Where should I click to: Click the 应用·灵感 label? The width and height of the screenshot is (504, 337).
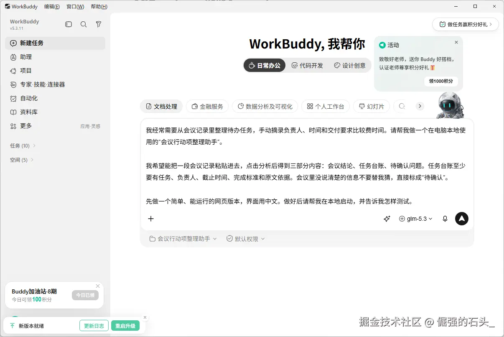[x=90, y=126]
